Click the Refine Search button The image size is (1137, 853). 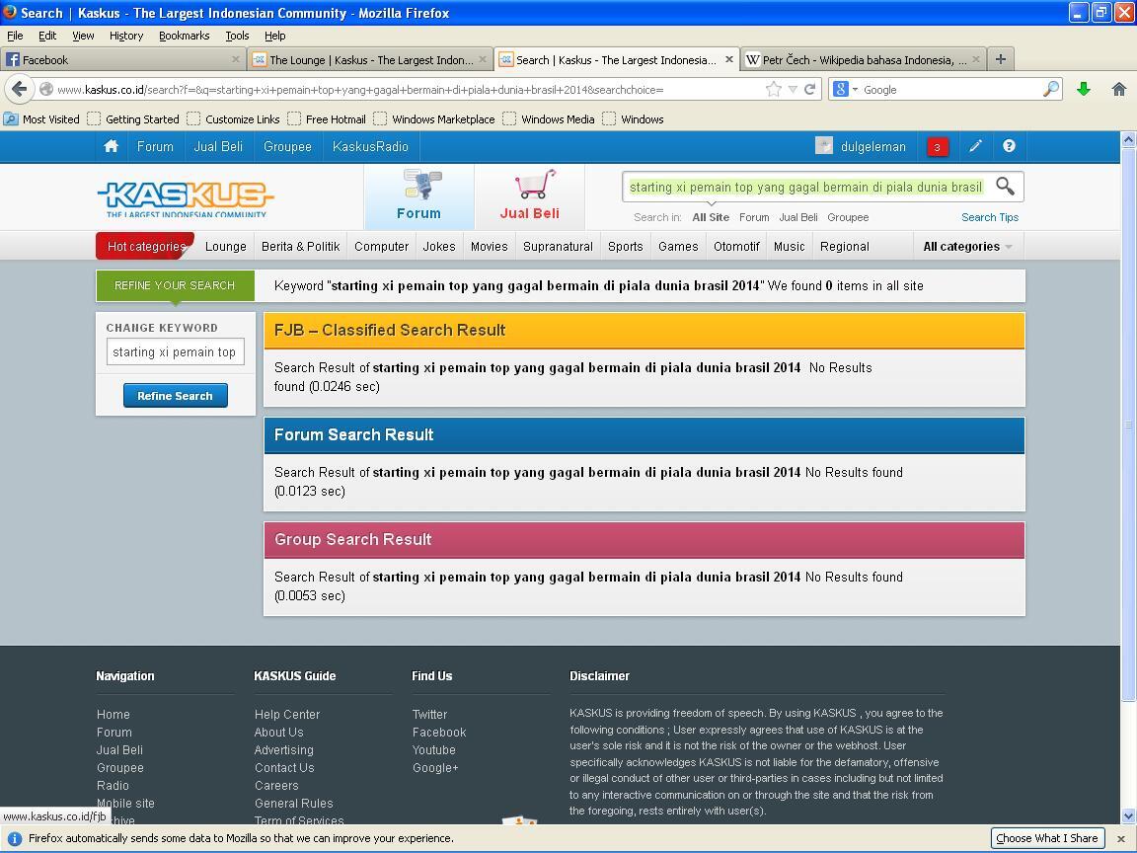pyautogui.click(x=176, y=395)
